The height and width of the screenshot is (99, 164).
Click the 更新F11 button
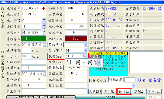pyautogui.click(x=95, y=91)
